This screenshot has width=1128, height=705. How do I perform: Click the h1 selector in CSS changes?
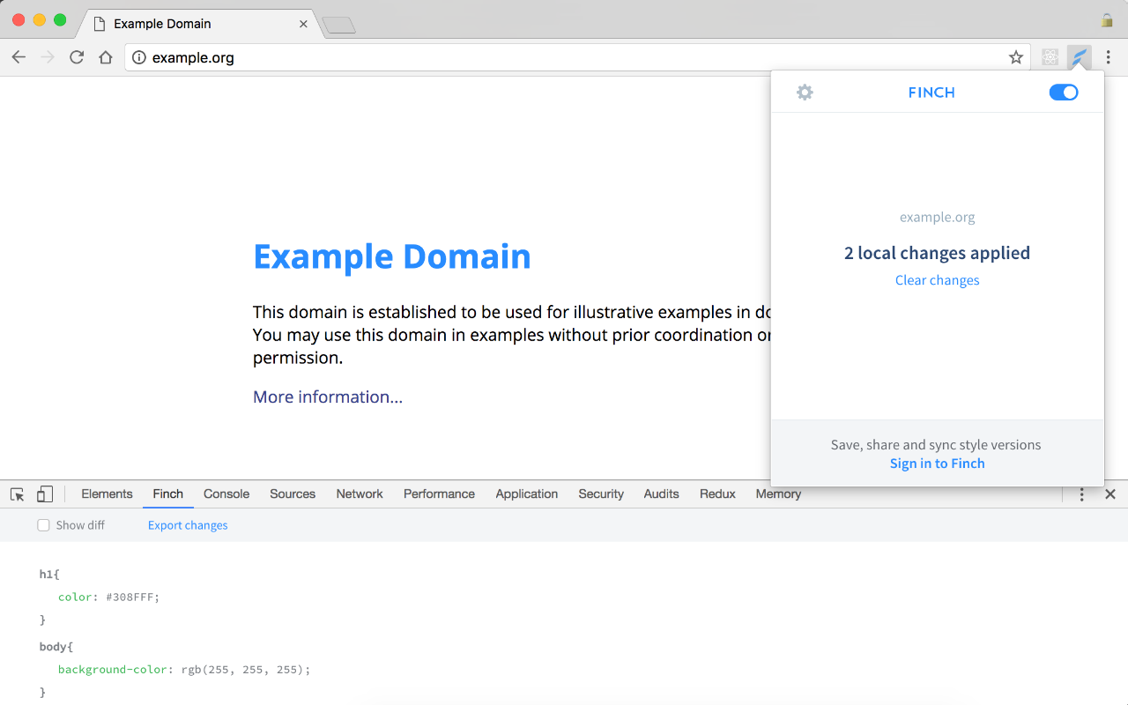point(49,575)
